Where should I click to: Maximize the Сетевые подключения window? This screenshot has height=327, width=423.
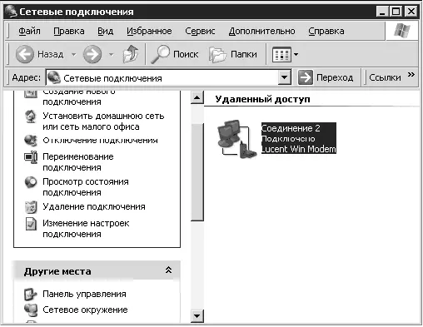pos(396,12)
